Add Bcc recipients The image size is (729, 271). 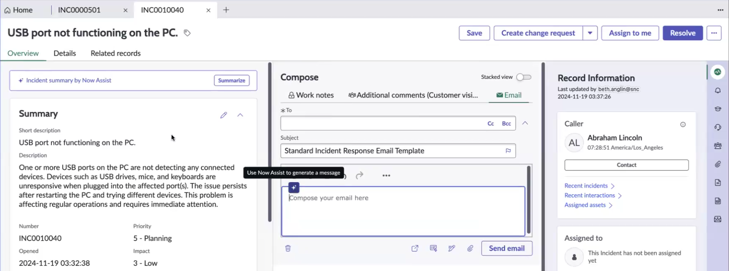(506, 124)
